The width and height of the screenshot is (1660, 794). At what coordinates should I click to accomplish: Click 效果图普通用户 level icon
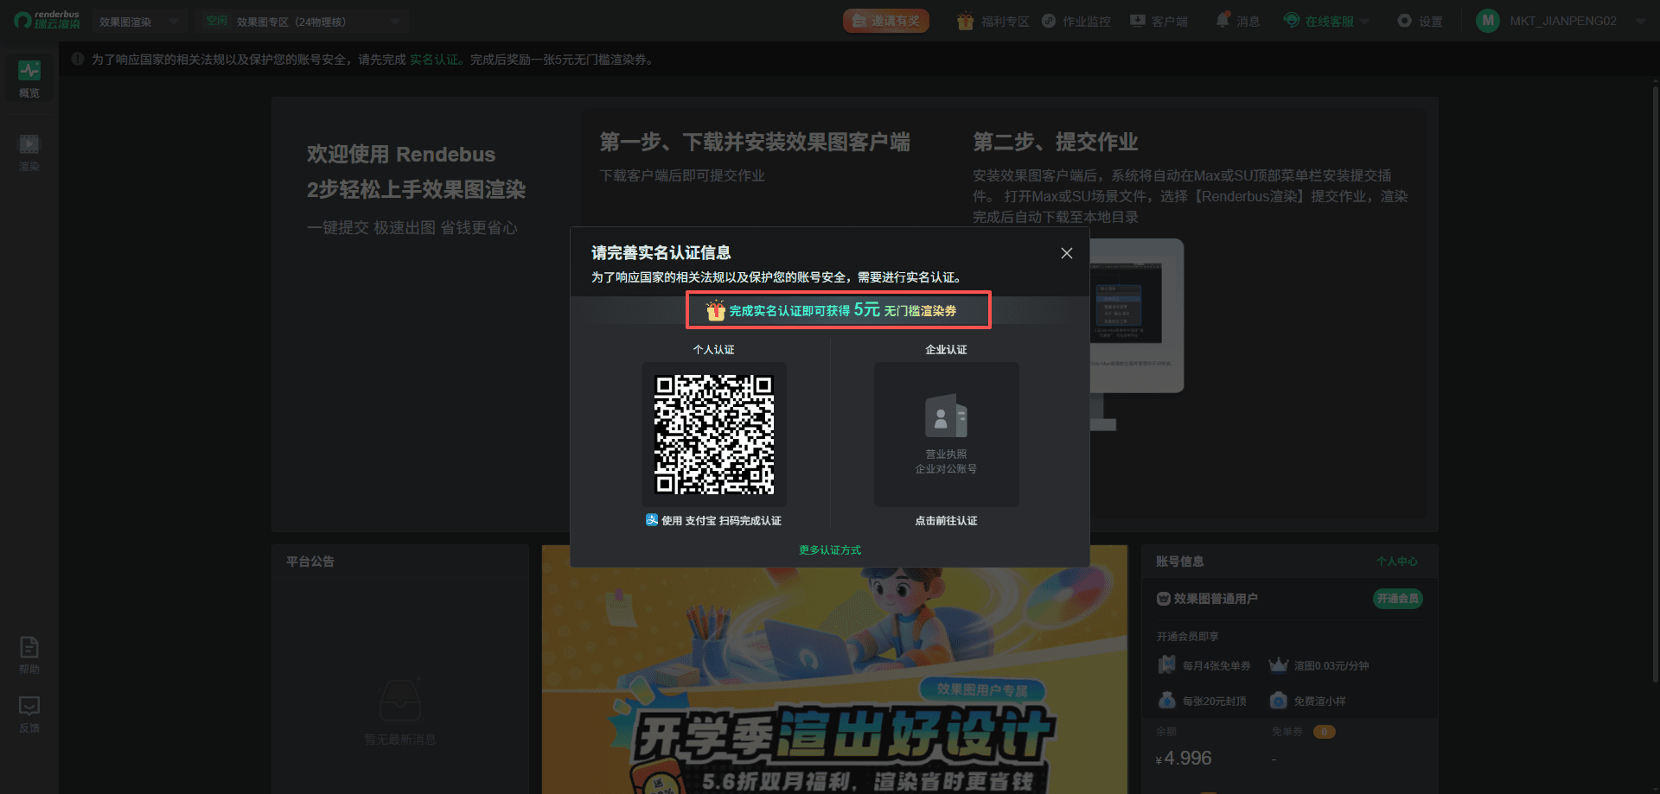(1164, 599)
